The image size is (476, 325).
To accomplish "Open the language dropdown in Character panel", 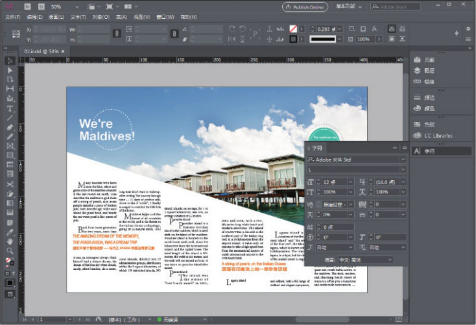I will (x=388, y=259).
